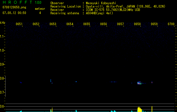
Task: Click the echo spike near 0659
Action: [152, 82]
